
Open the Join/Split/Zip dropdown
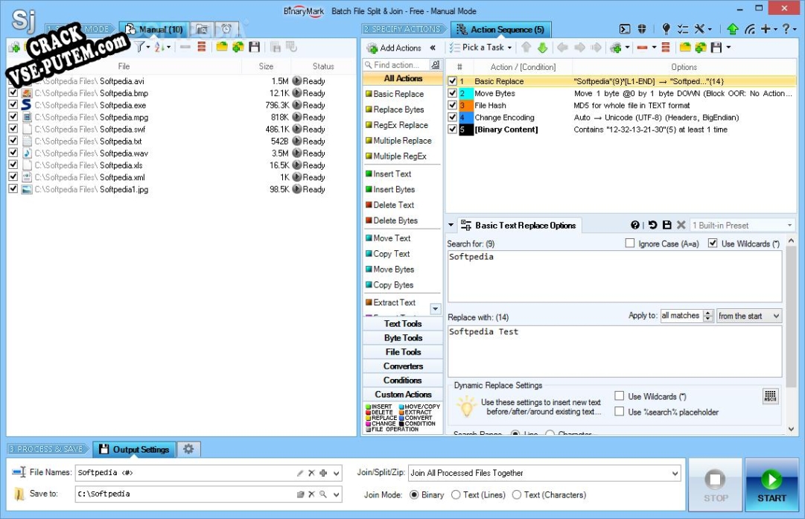pyautogui.click(x=675, y=473)
